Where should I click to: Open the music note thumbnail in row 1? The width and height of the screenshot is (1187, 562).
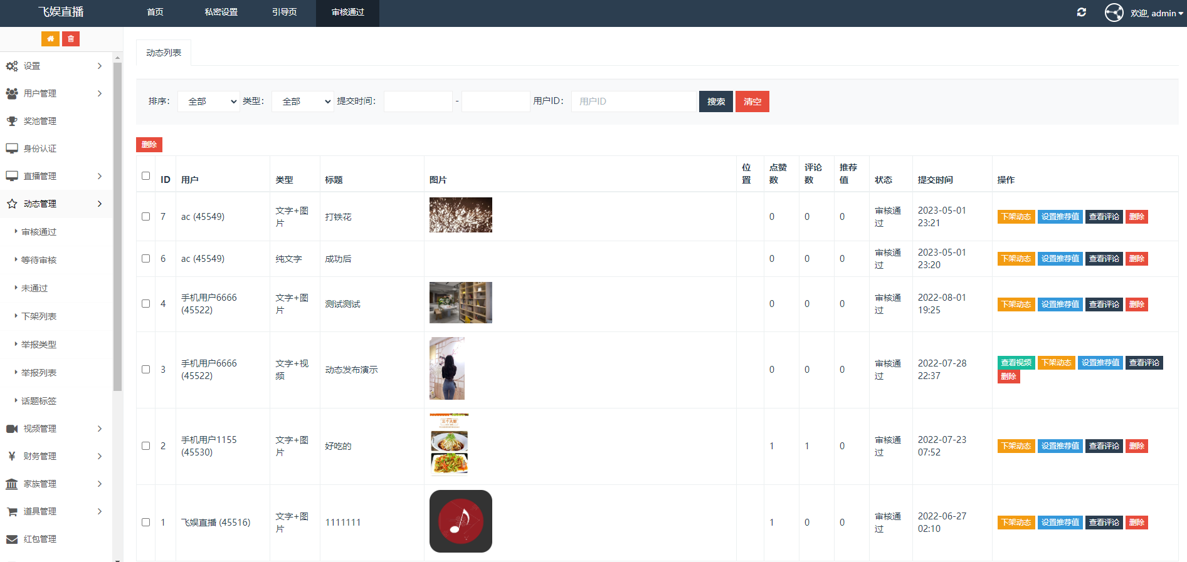pyautogui.click(x=461, y=521)
